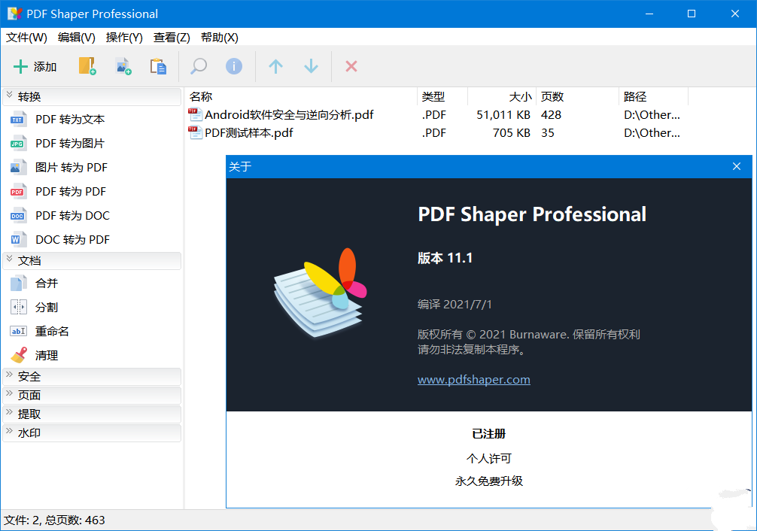Viewport: 757px width, 531px height.
Task: Select PDF 转为 DOC option
Action: point(72,216)
